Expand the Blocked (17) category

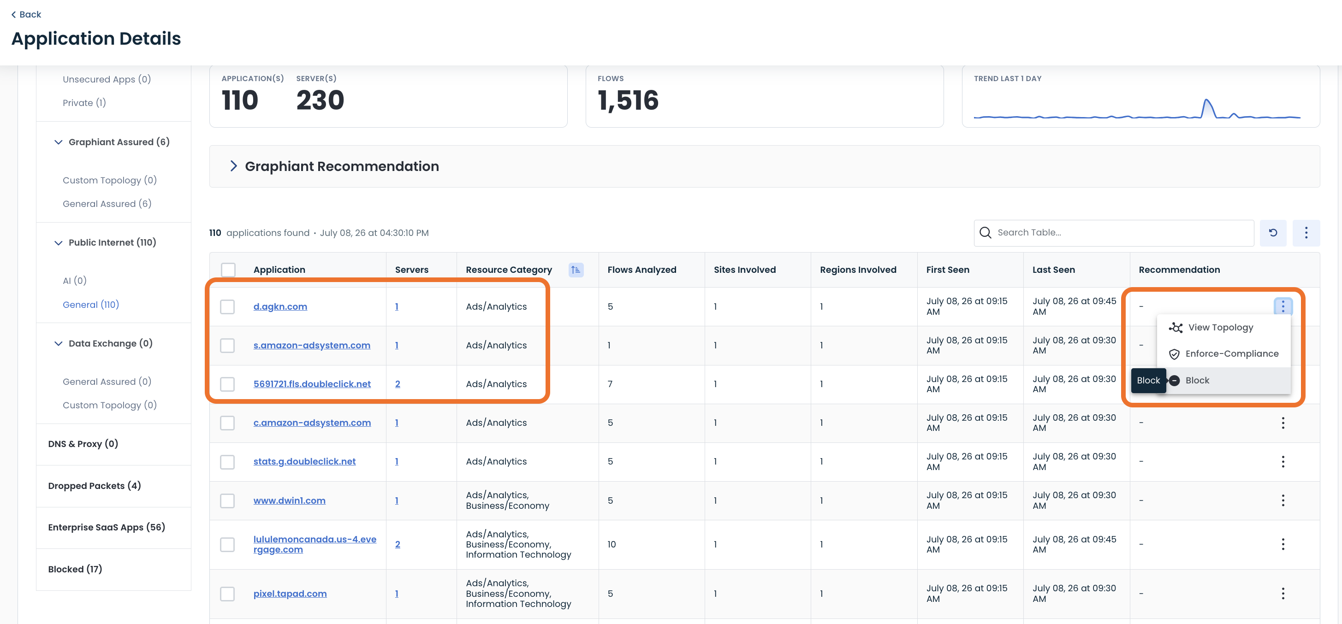(x=75, y=569)
